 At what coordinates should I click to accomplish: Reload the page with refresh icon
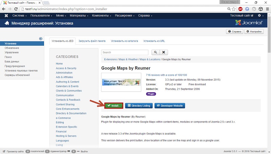tap(16, 9)
